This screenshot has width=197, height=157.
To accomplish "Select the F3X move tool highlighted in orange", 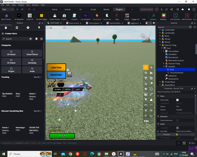I will coord(146,68).
